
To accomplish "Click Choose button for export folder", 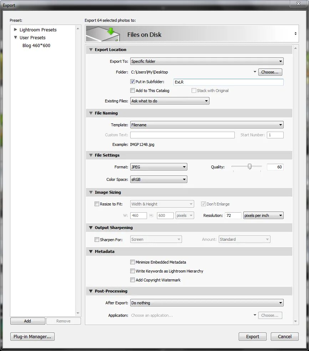I will pos(270,72).
